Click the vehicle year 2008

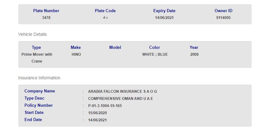coord(194,54)
